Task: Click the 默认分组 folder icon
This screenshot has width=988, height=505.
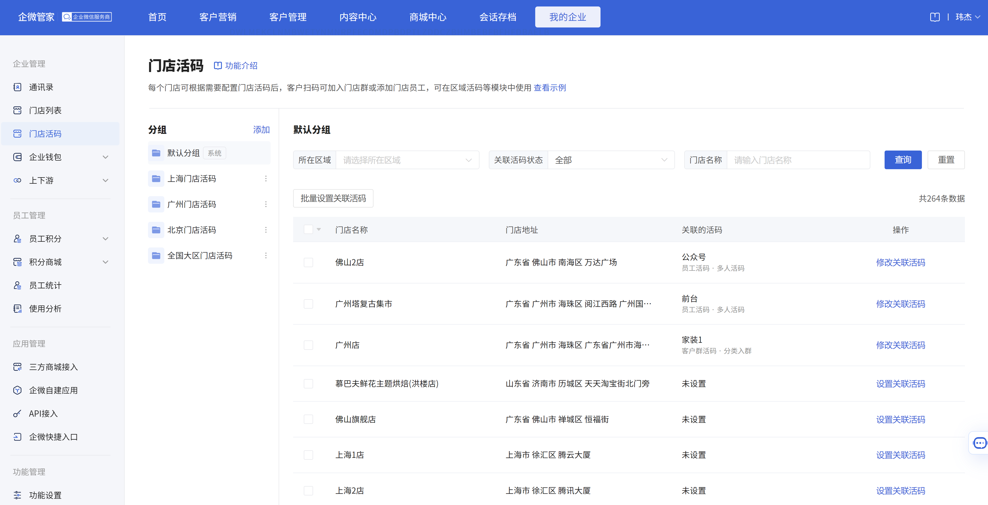Action: pyautogui.click(x=156, y=153)
